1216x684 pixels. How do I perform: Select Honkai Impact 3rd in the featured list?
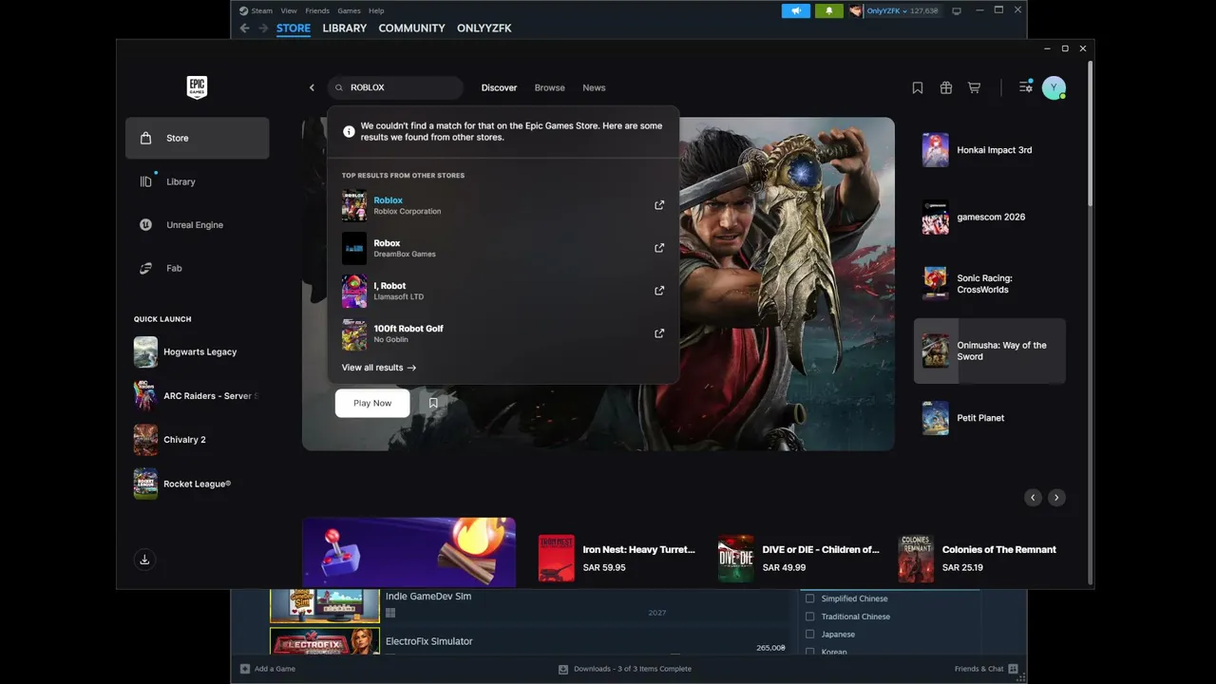[x=990, y=150]
